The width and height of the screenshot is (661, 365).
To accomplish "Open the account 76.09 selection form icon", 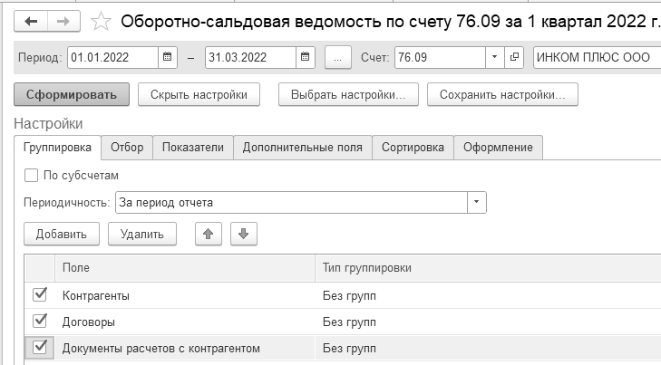I will (515, 57).
